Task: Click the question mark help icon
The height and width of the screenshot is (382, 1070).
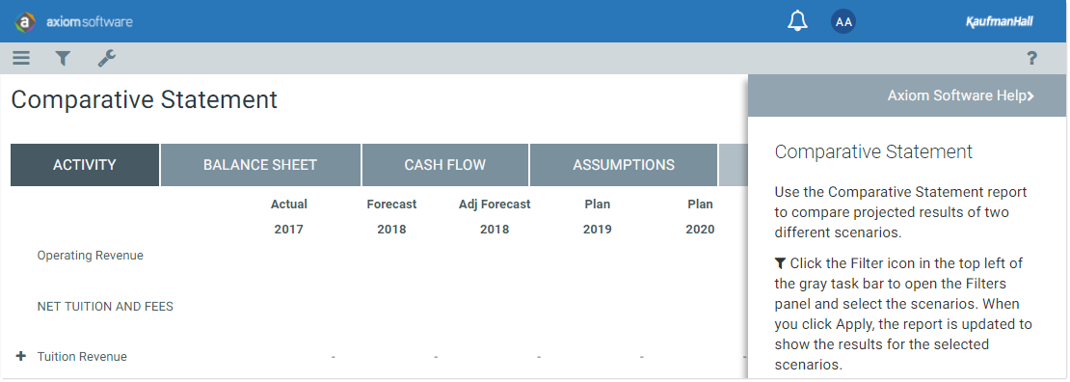Action: (x=1031, y=59)
